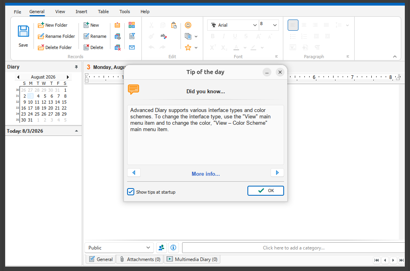Open the Help ribbon tab
The image size is (410, 271).
pyautogui.click(x=145, y=12)
